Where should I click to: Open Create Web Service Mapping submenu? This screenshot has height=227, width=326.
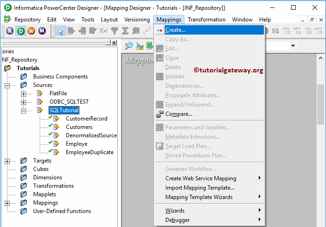tap(210, 178)
